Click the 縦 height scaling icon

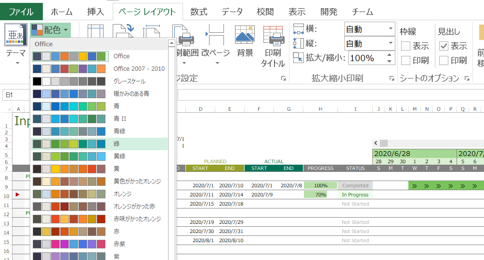tap(298, 43)
